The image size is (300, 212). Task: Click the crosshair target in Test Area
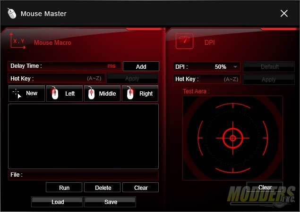coord(232,138)
